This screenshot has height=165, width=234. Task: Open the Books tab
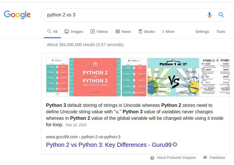[x=147, y=31]
